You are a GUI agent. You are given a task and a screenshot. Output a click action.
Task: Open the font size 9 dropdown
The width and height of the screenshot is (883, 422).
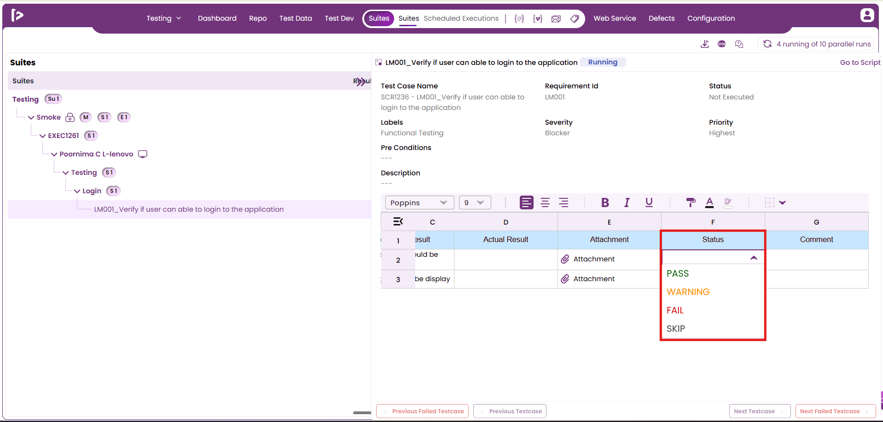475,202
